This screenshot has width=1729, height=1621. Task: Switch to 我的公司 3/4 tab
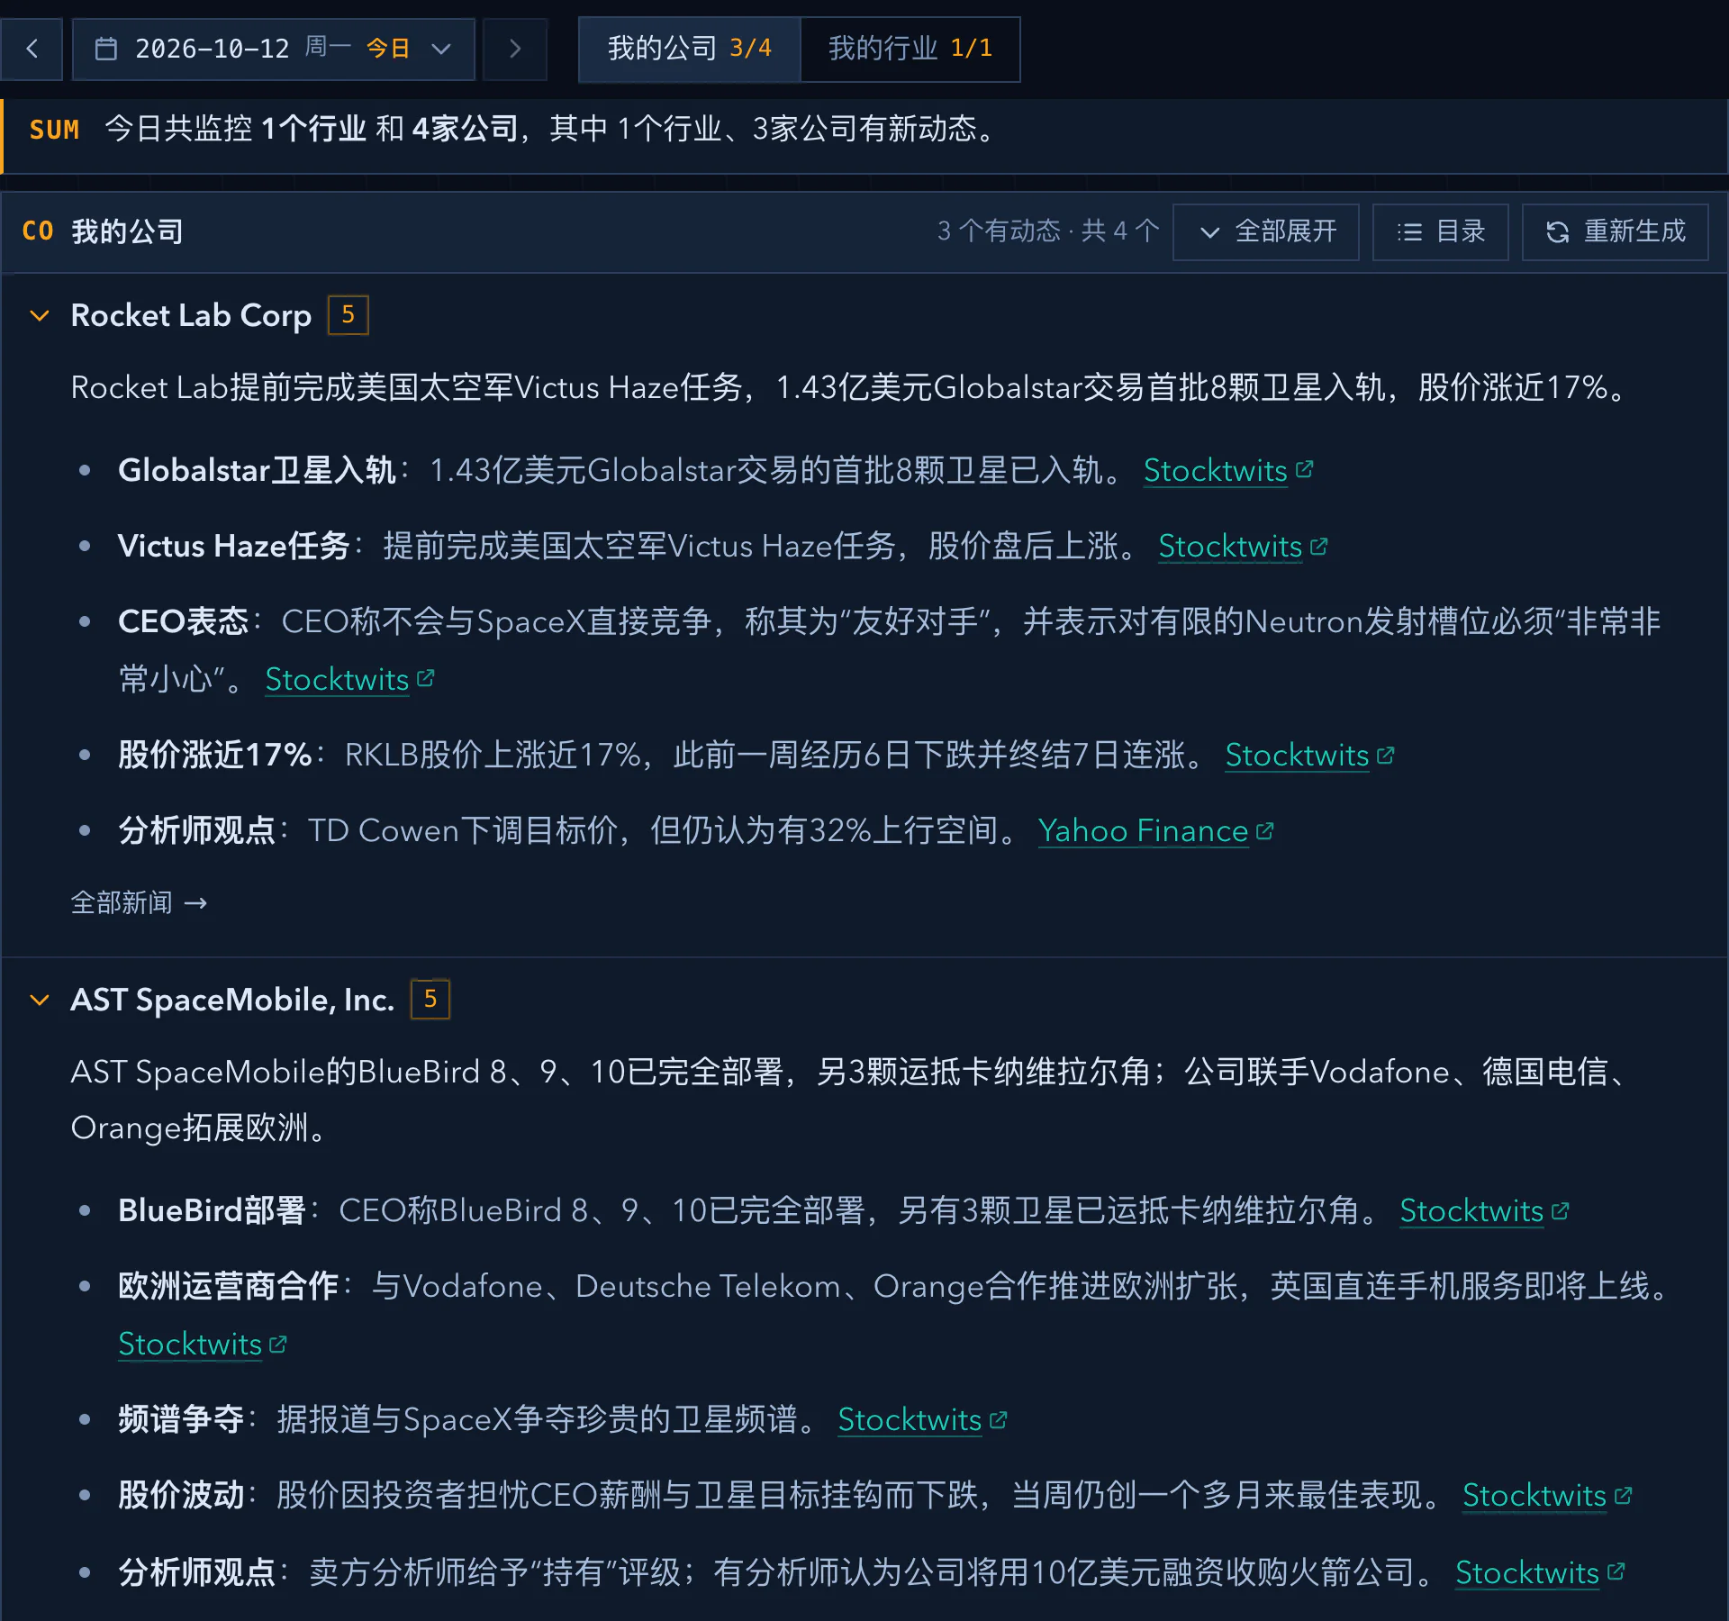[x=690, y=49]
